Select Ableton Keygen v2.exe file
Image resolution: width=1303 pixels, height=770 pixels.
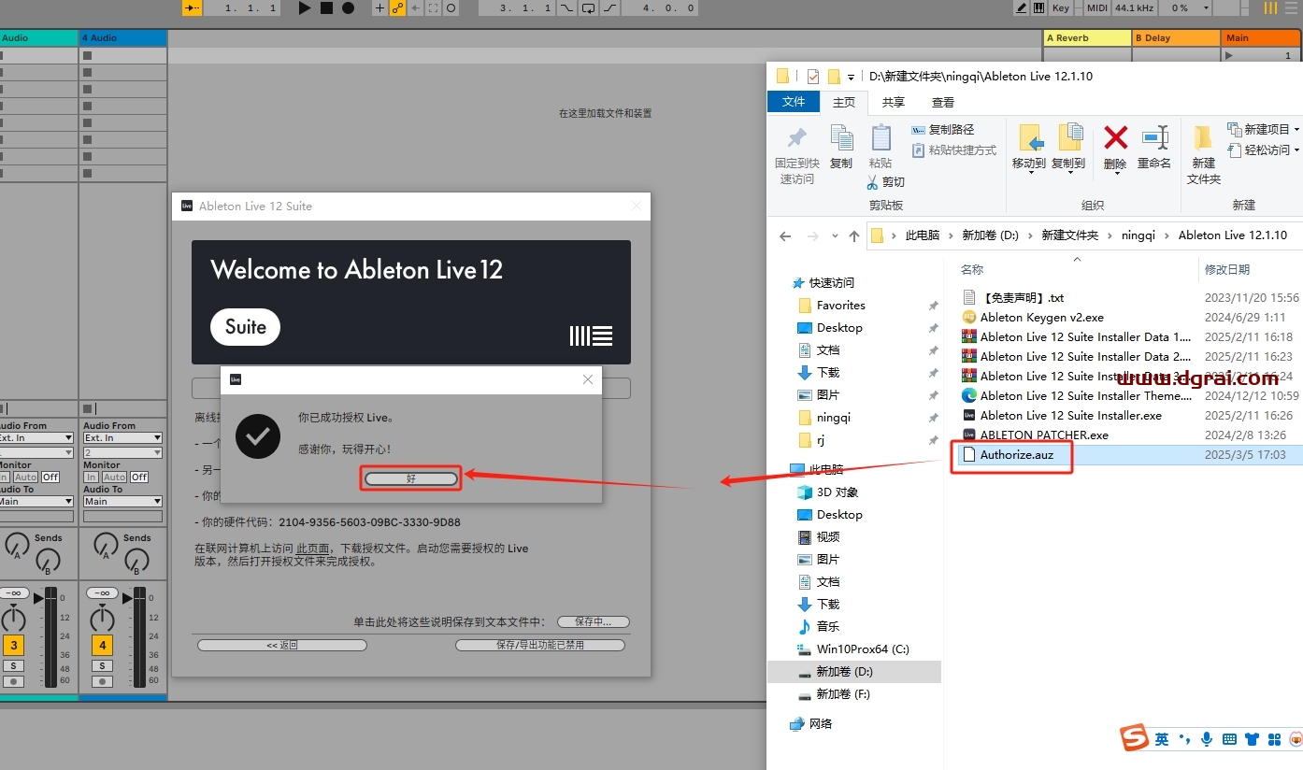pyautogui.click(x=1042, y=318)
